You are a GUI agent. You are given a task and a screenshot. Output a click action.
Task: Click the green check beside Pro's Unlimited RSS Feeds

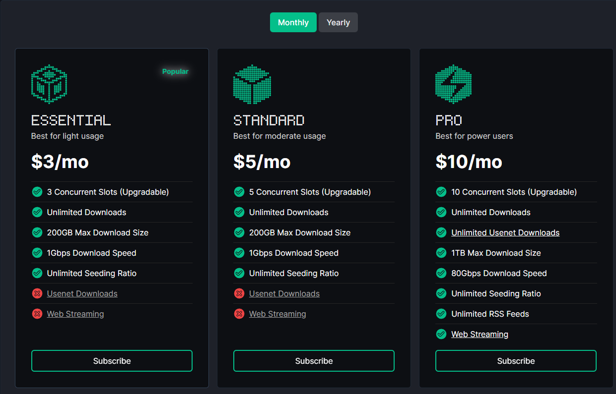(441, 314)
